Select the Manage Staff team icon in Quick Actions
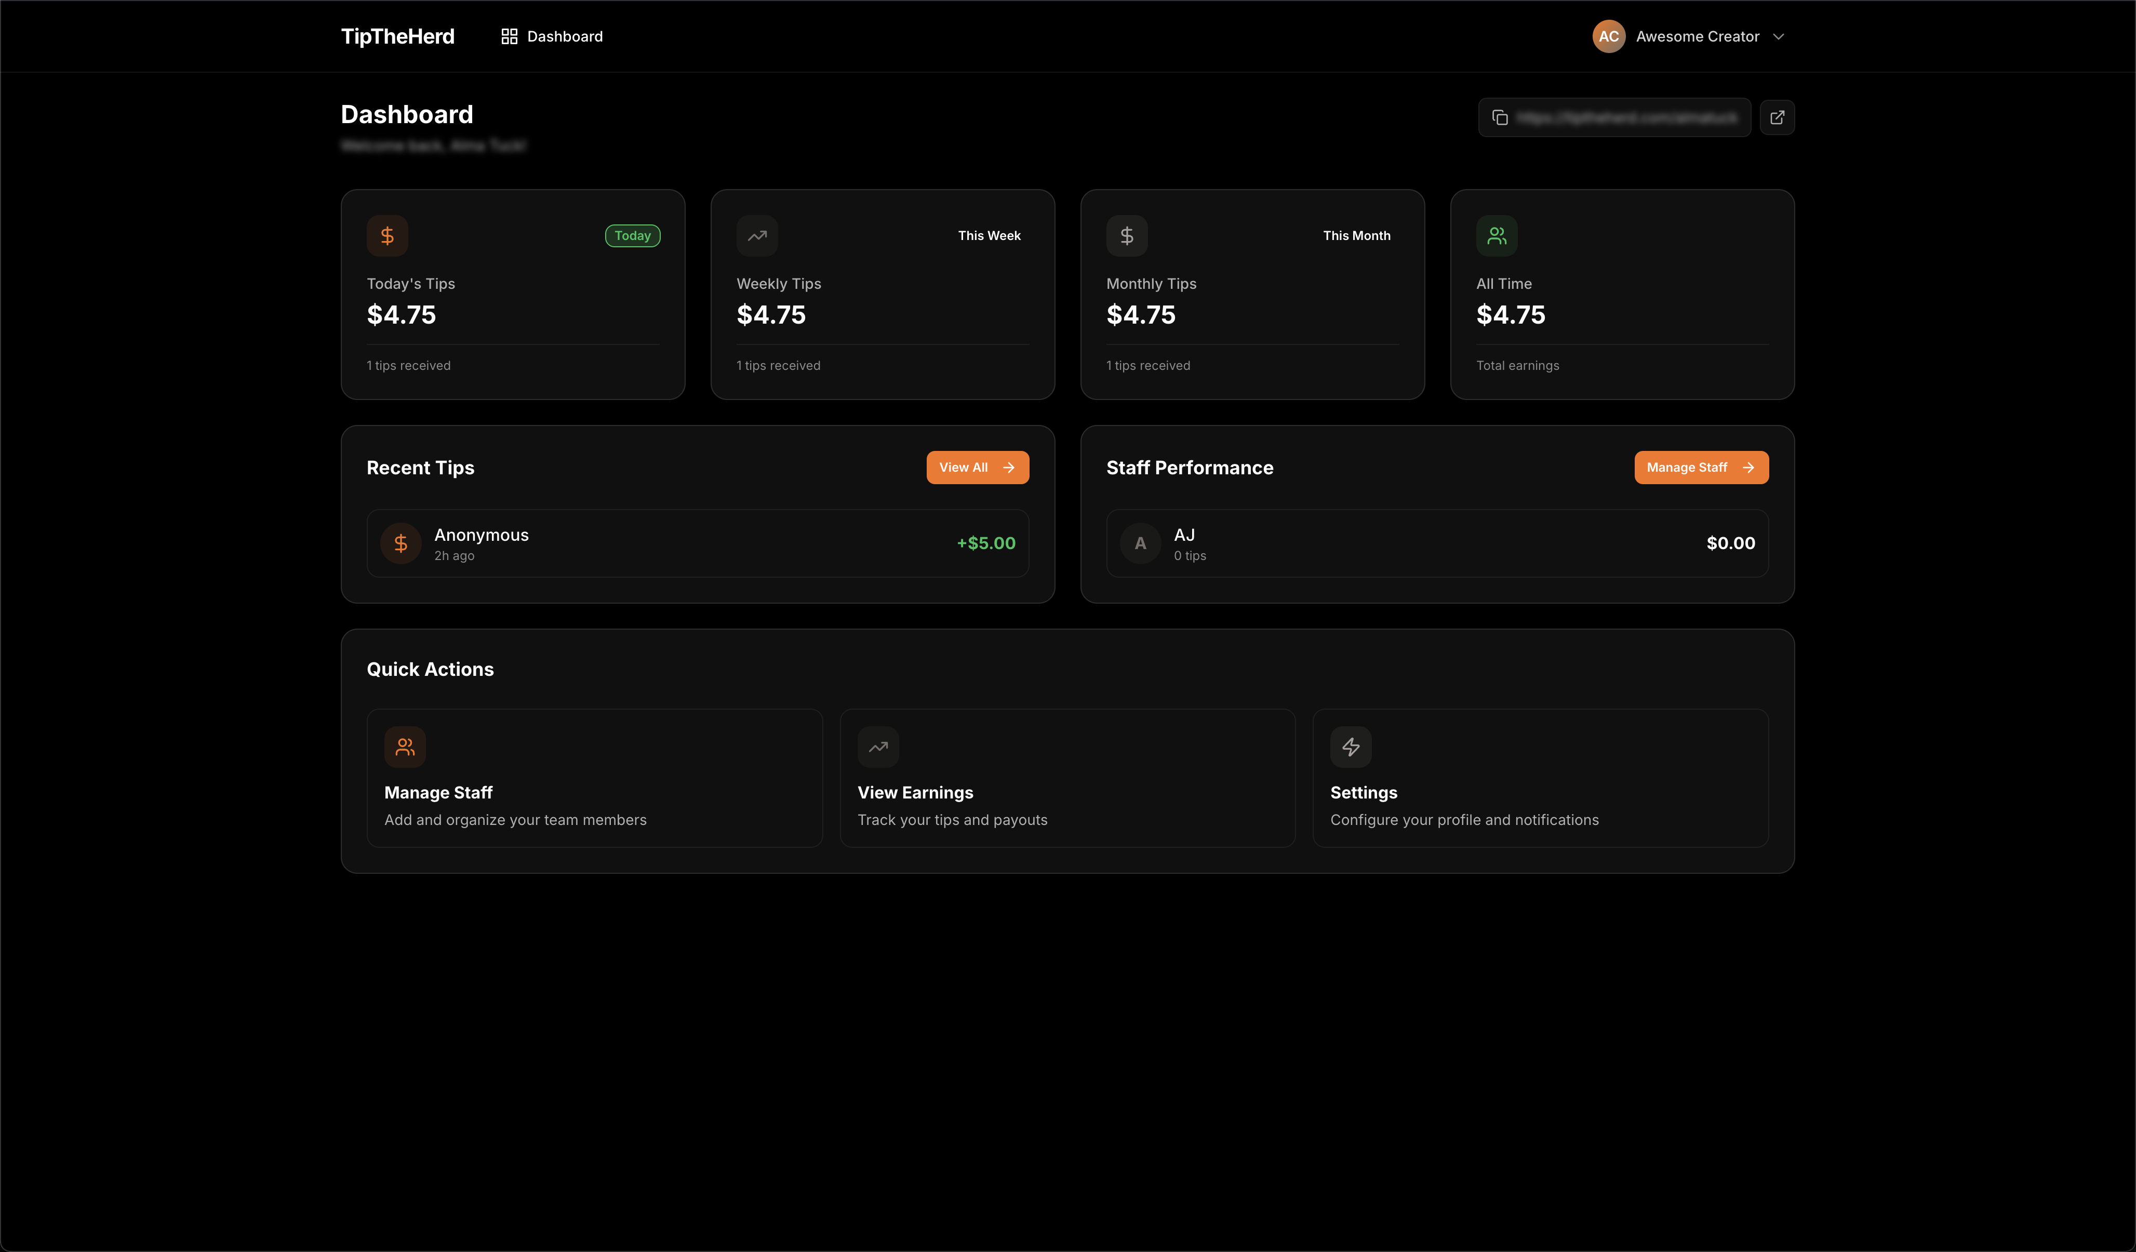This screenshot has height=1252, width=2136. (x=405, y=747)
